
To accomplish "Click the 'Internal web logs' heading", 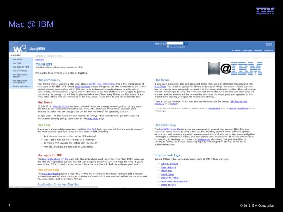I will [167, 155].
